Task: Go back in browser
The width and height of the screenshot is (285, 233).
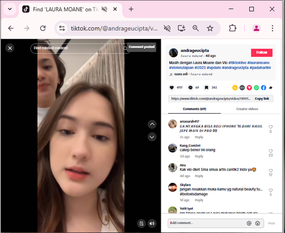Action: (11, 29)
